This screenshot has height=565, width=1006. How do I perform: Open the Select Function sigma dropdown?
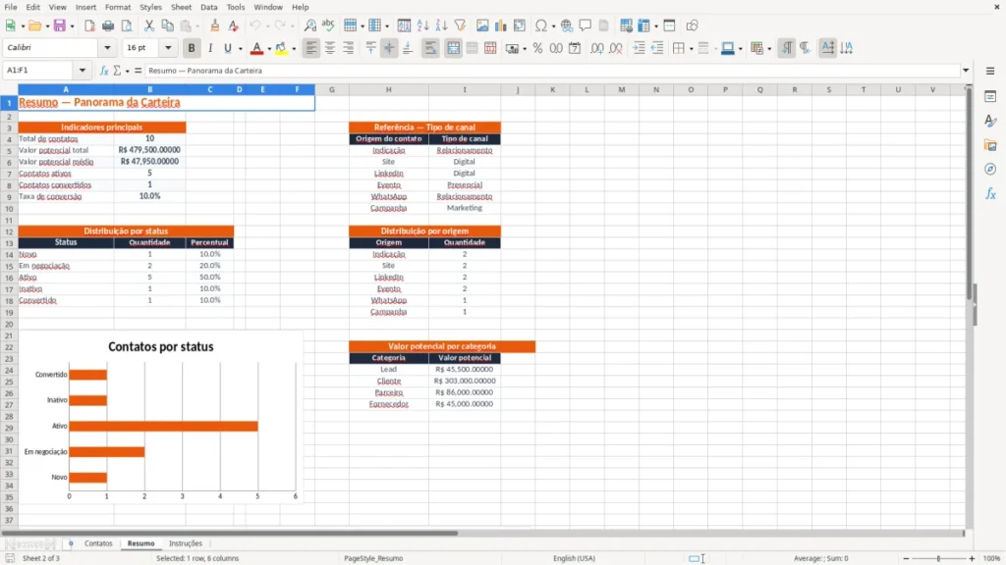127,71
